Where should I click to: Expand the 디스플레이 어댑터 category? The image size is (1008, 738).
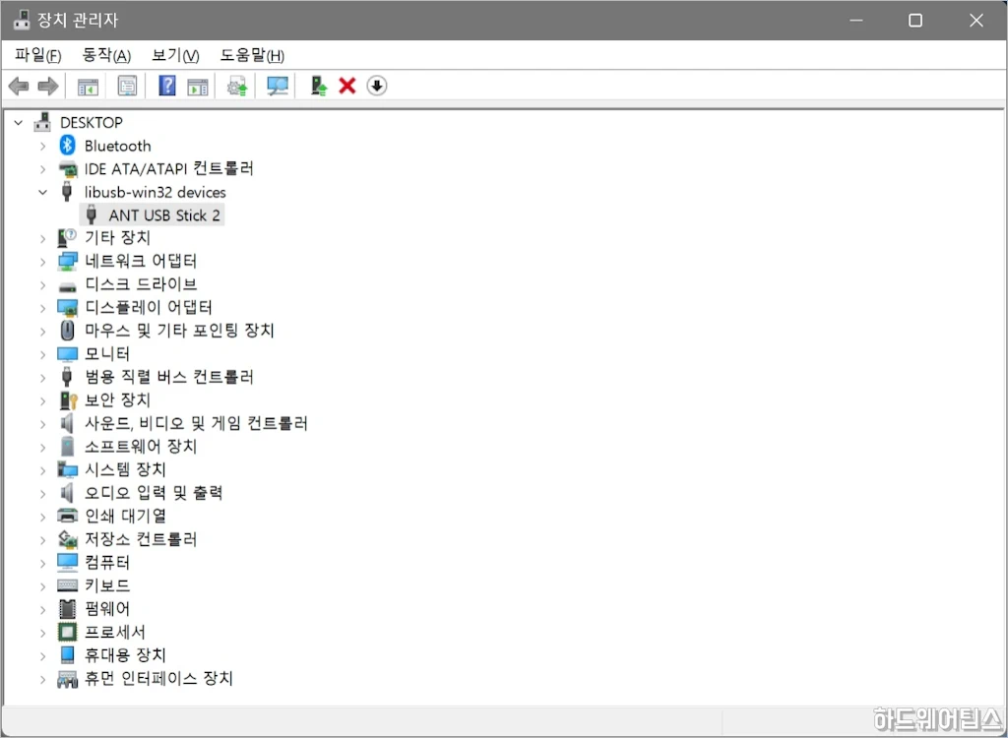coord(42,308)
